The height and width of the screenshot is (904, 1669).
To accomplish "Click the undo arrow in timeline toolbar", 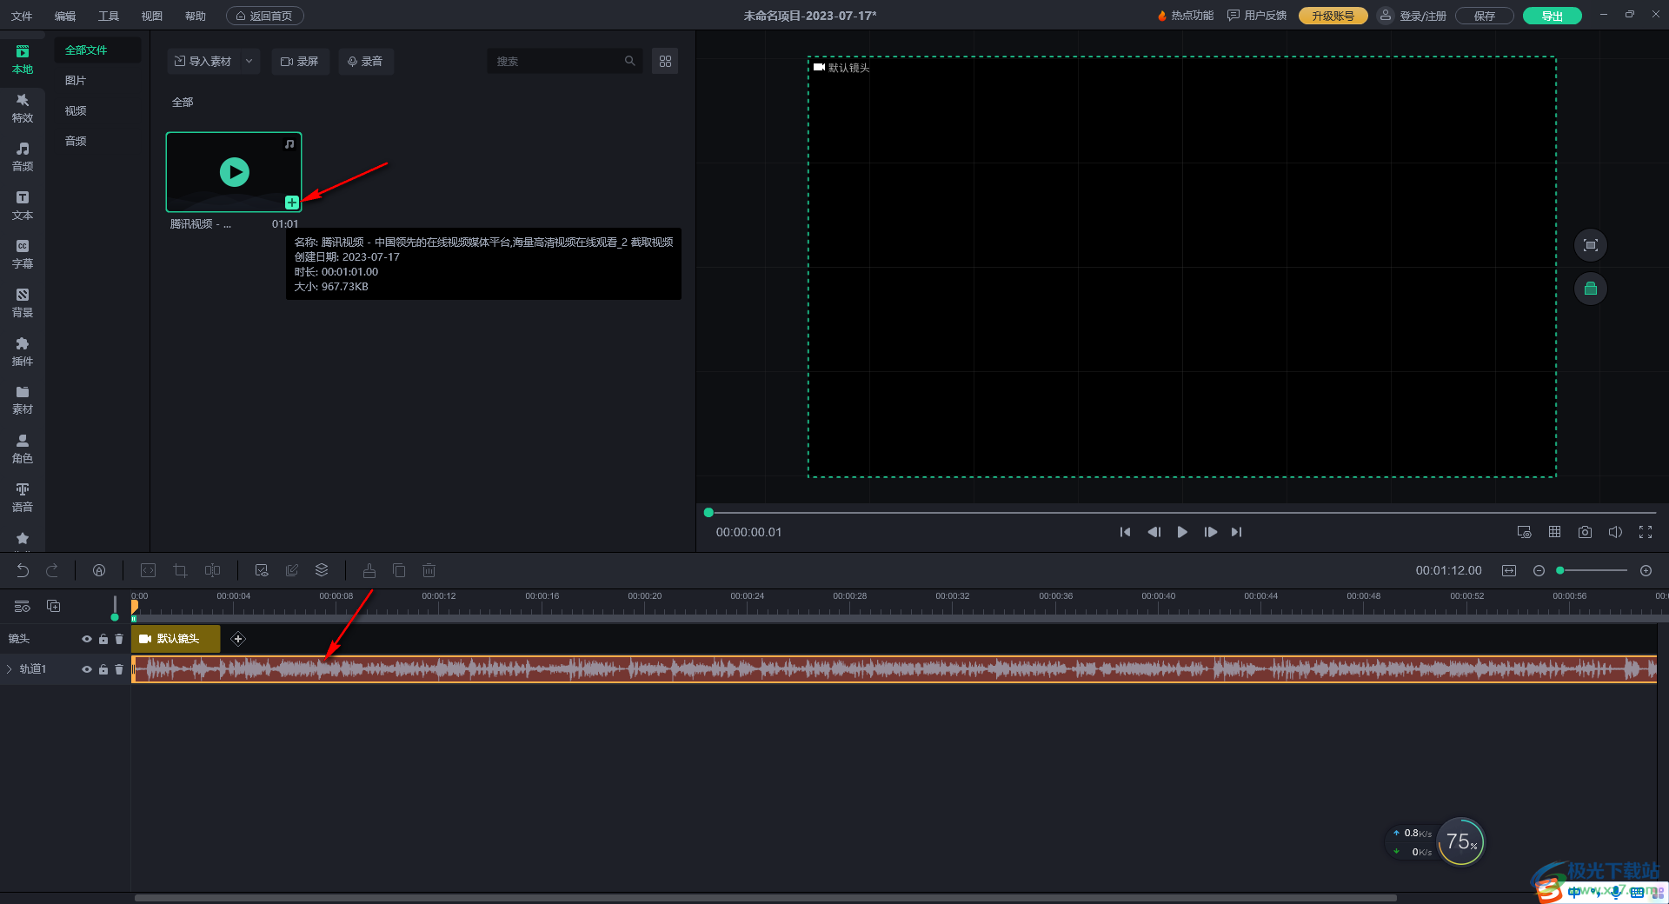I will [23, 570].
